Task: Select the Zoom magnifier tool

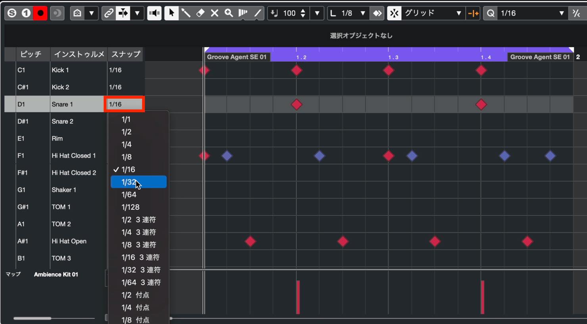Action: [x=229, y=13]
